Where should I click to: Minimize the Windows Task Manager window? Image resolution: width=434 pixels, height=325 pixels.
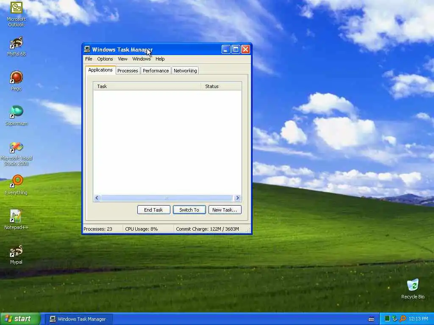[x=226, y=50]
